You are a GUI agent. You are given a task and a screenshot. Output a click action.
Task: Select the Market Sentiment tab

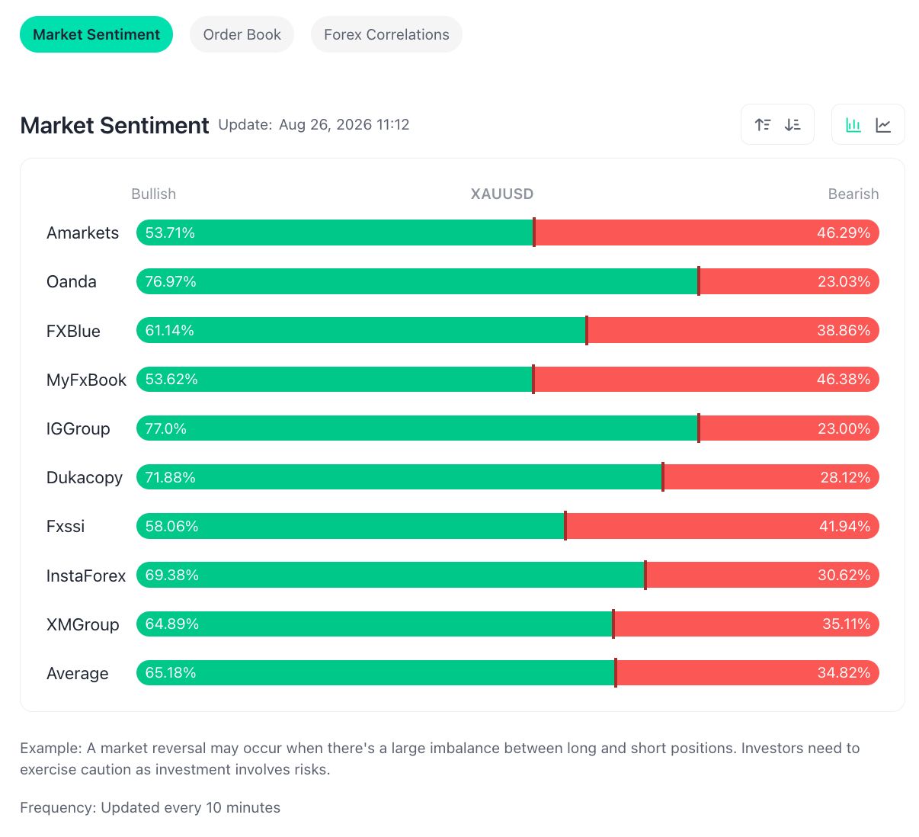pyautogui.click(x=96, y=34)
